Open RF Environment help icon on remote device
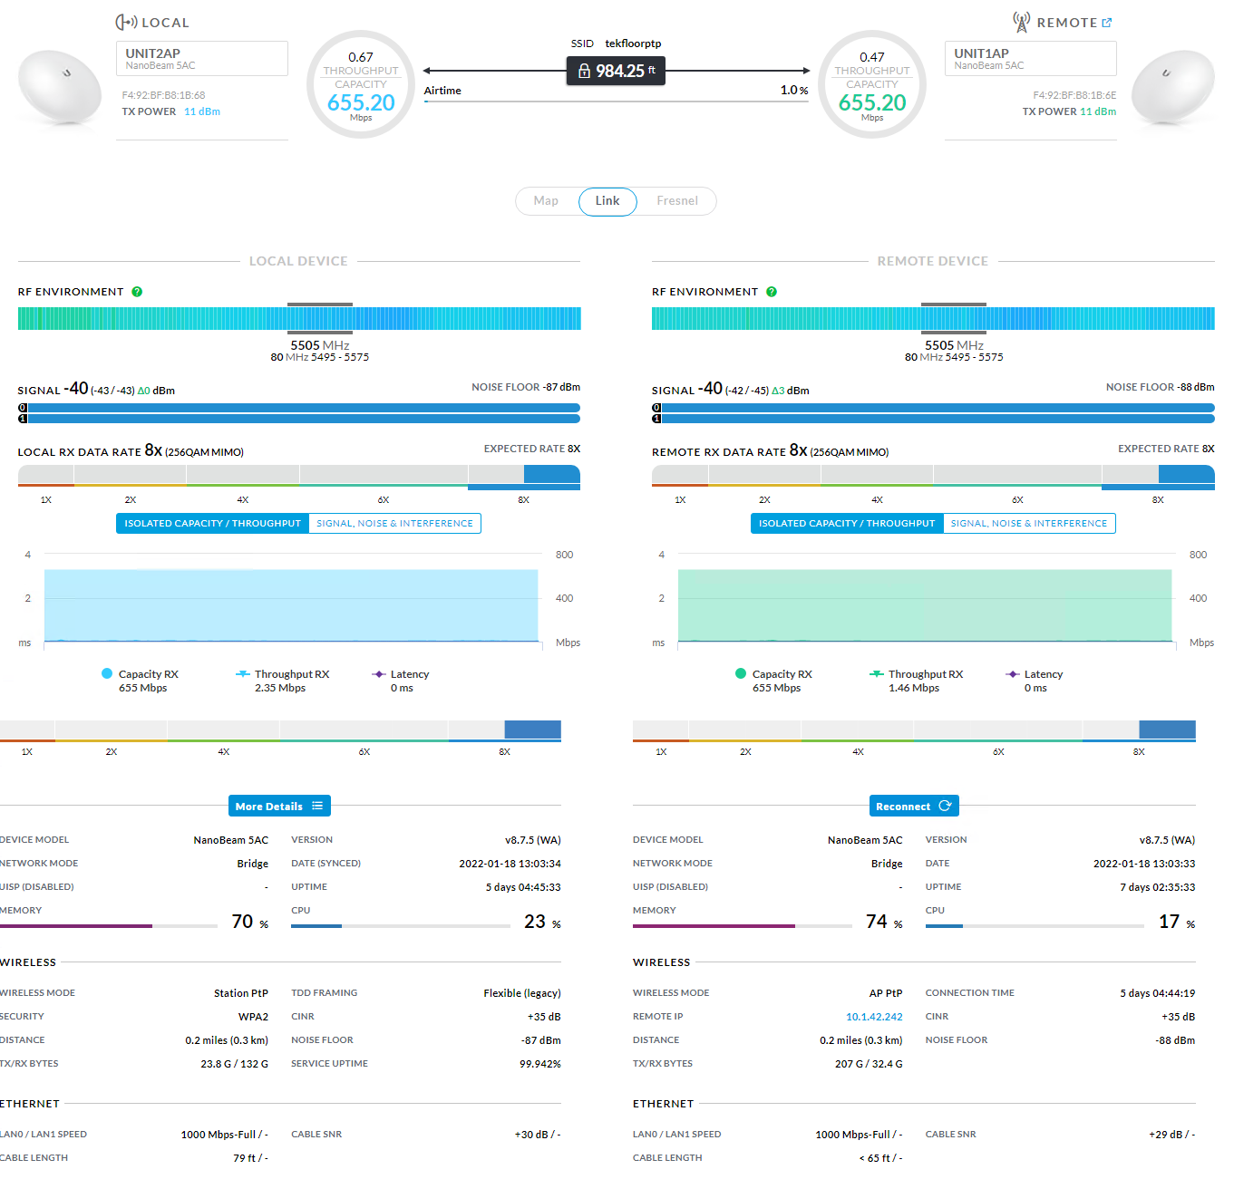This screenshot has width=1234, height=1179. pyautogui.click(x=772, y=292)
